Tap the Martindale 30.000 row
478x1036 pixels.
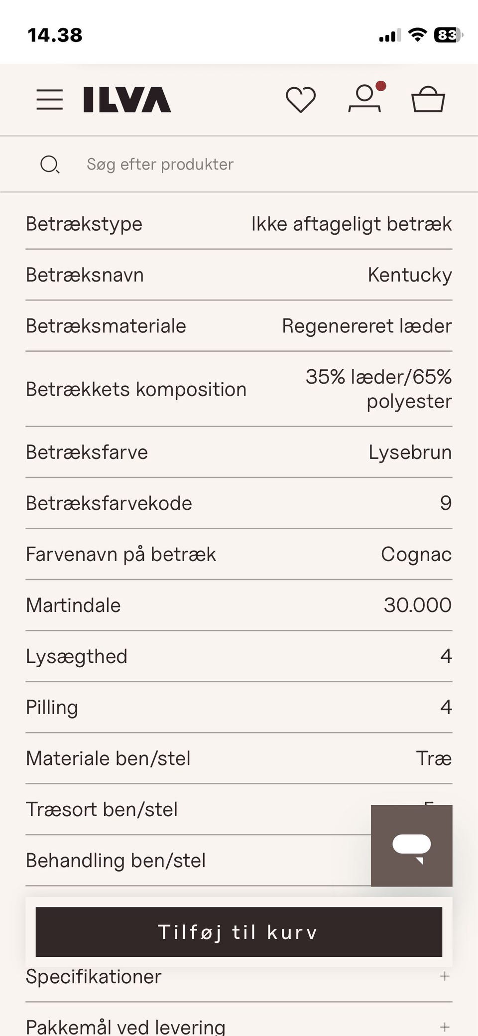[239, 605]
